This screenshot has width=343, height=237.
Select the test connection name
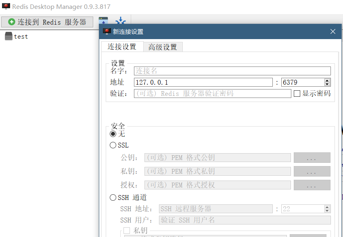click(x=21, y=37)
